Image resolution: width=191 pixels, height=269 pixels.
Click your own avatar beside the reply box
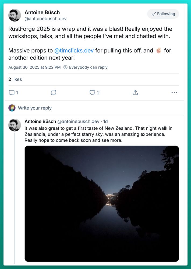coord(12,108)
